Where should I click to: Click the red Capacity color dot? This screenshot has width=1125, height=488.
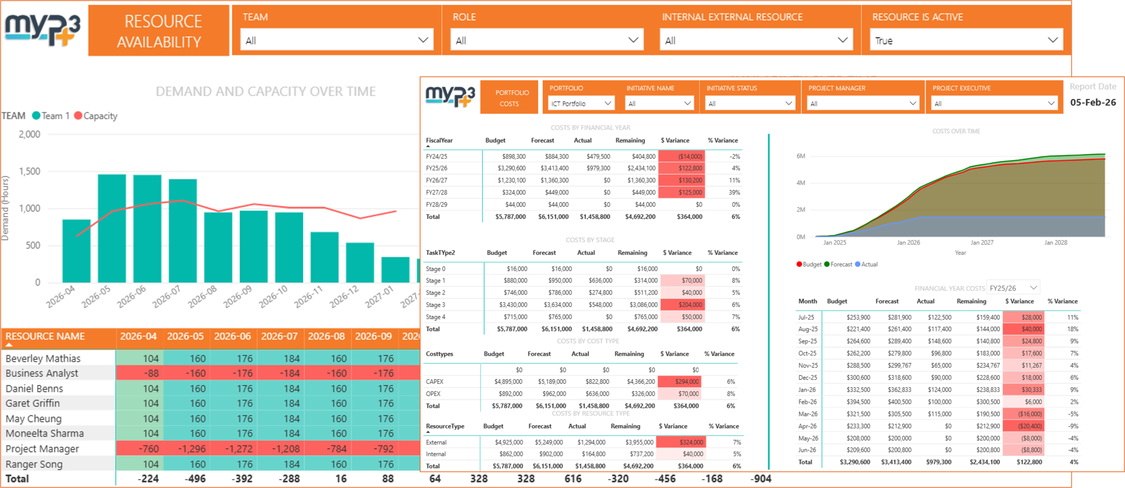78,115
